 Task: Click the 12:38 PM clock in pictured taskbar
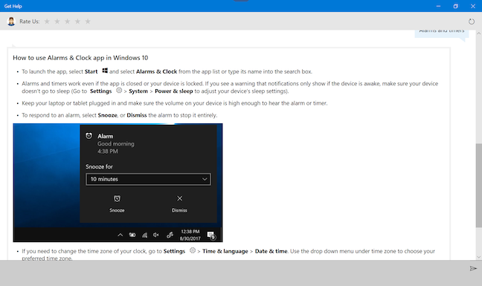[190, 231]
